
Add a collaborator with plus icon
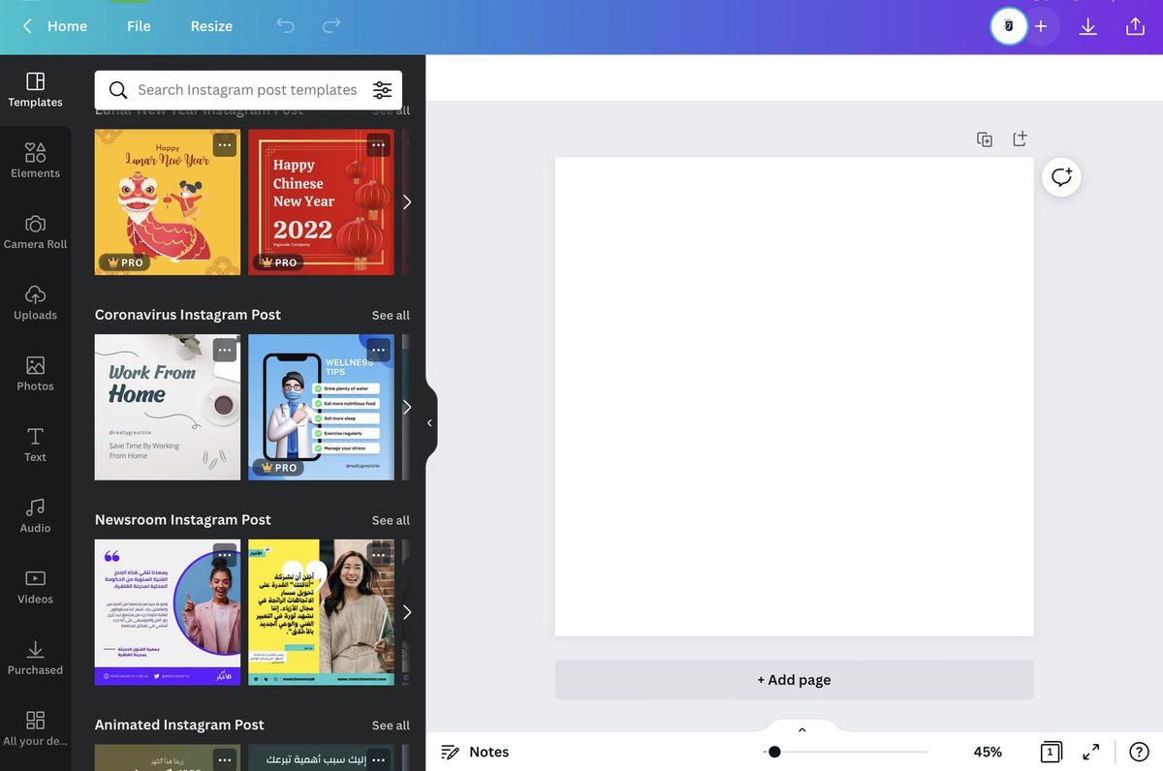(1041, 26)
